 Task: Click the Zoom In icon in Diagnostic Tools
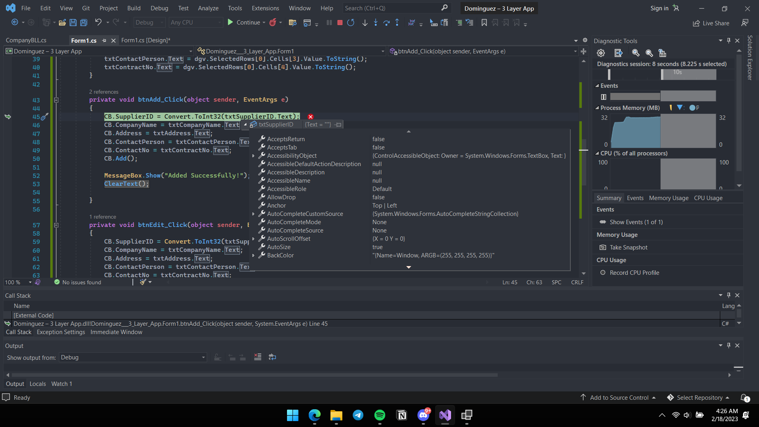coord(636,53)
